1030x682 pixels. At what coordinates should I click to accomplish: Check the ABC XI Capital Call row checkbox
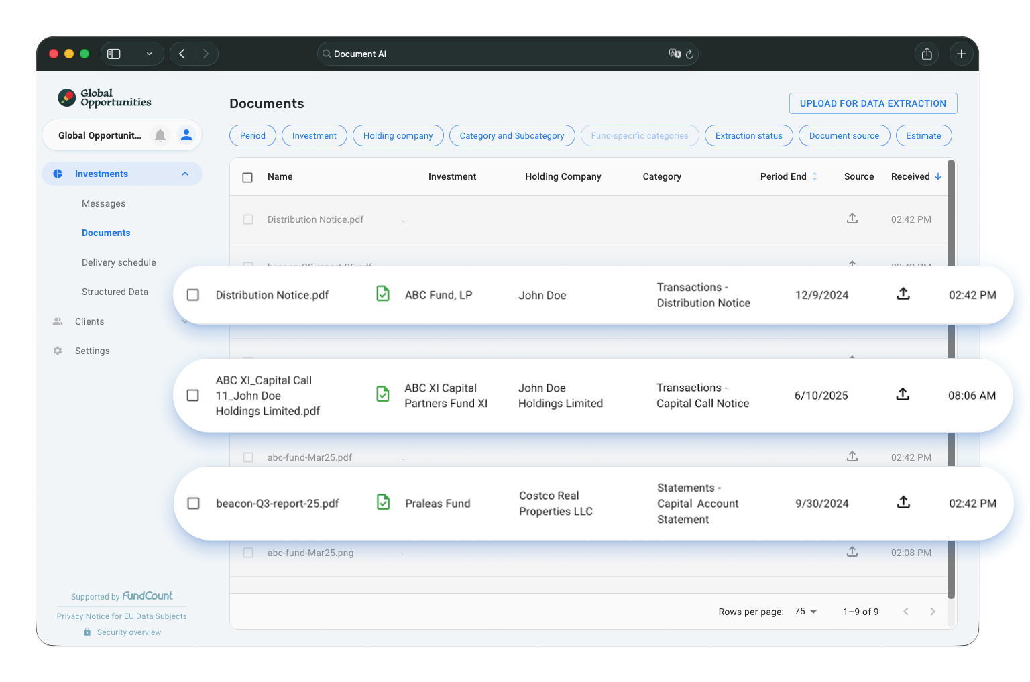(x=193, y=396)
